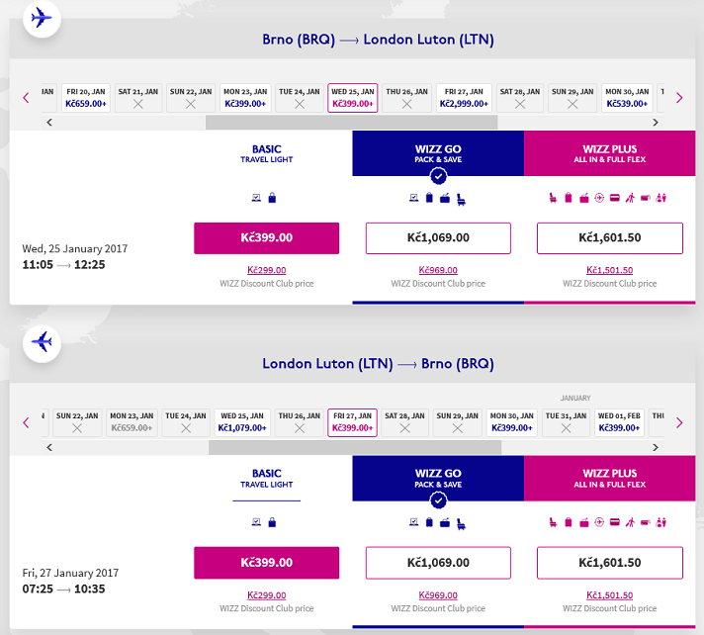Click the small cabin bag icon under outbound BASIC
This screenshot has width=704, height=635.
pyautogui.click(x=272, y=198)
